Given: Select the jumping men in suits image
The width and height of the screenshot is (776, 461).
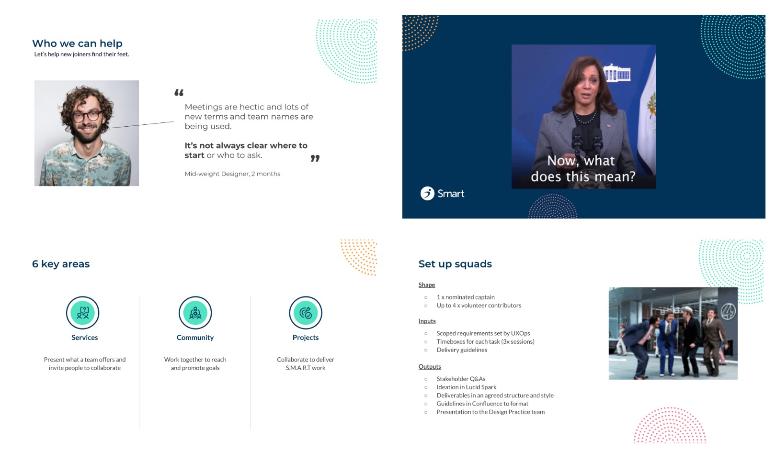Looking at the screenshot, I should tap(673, 333).
